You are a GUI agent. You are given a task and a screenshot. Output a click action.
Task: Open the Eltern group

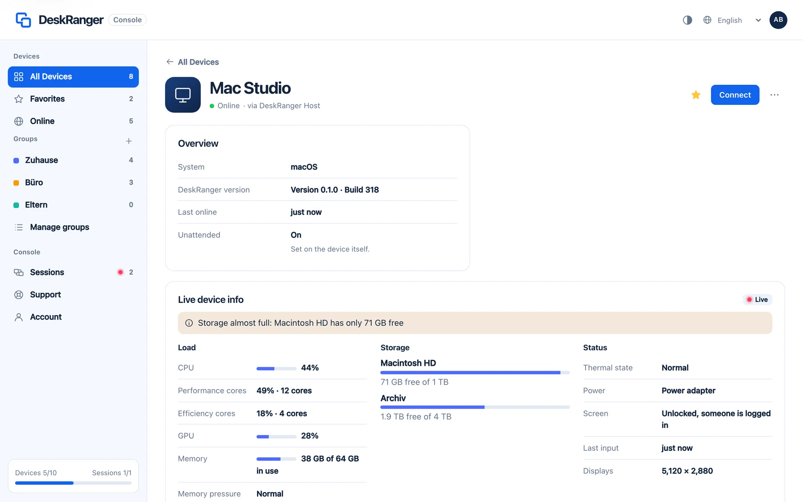click(x=73, y=205)
